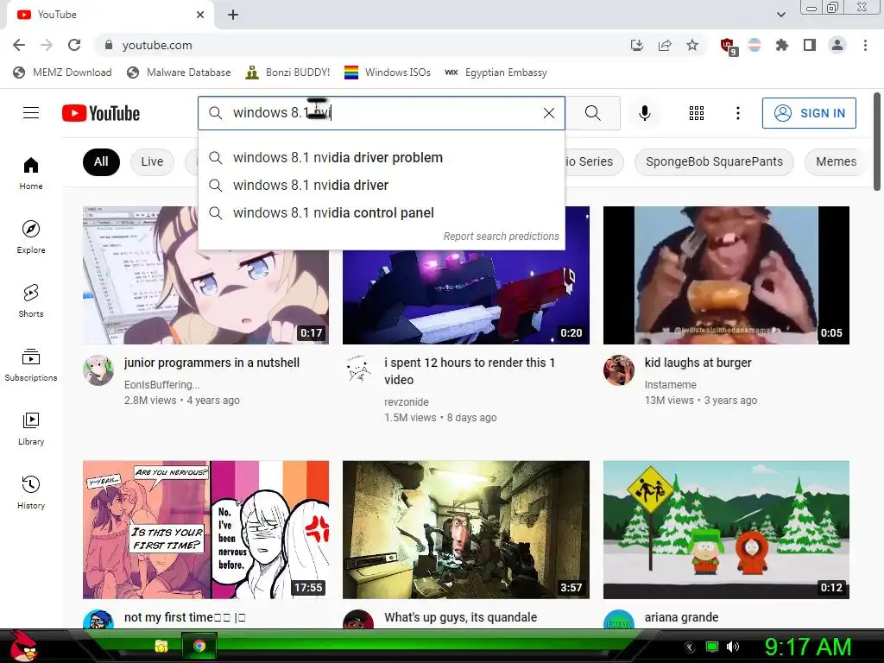Click the 9:17 AM taskbar clock
This screenshot has width=884, height=663.
click(x=807, y=647)
